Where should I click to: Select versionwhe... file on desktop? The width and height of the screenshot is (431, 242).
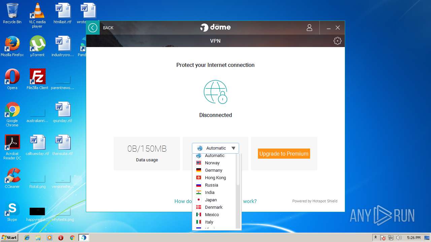tap(63, 182)
